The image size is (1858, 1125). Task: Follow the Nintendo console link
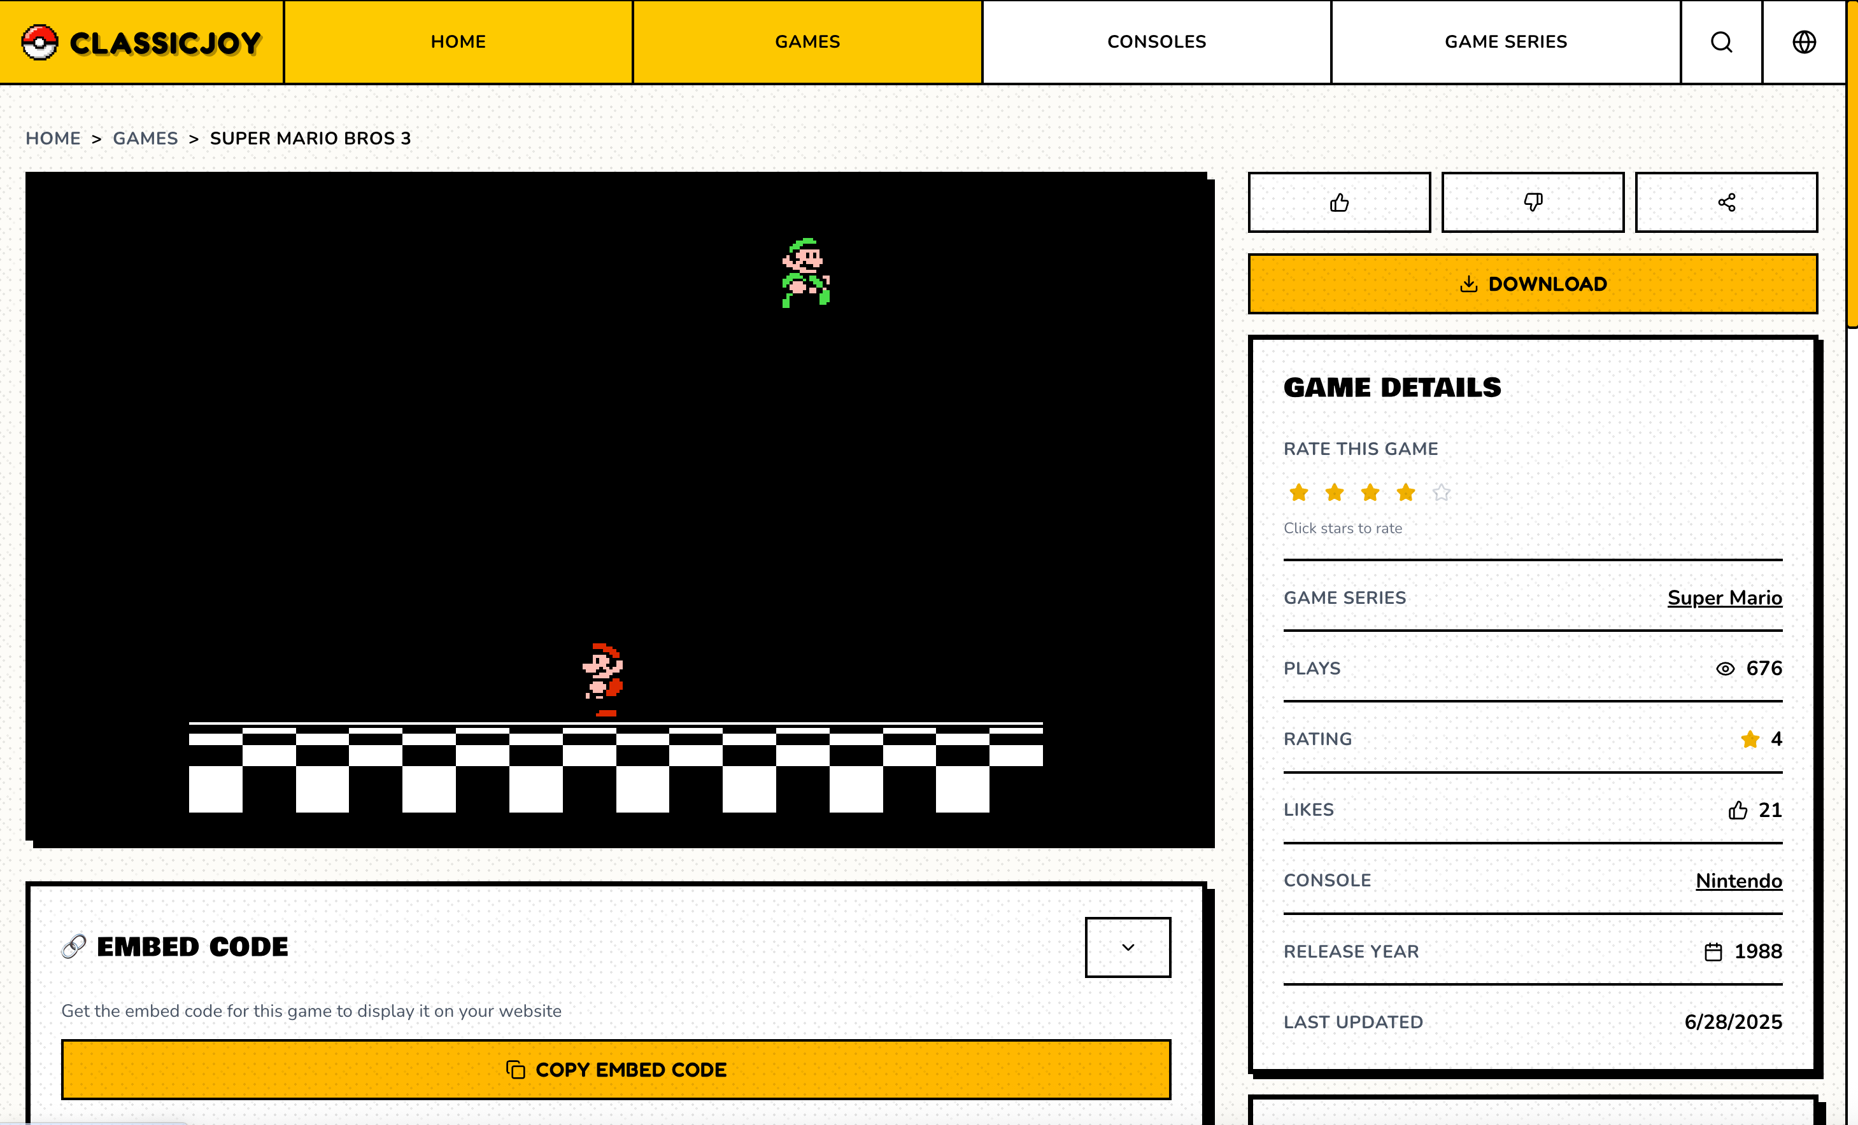coord(1739,881)
